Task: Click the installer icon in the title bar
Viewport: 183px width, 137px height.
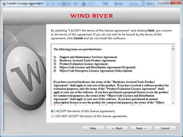Action: click(x=4, y=4)
